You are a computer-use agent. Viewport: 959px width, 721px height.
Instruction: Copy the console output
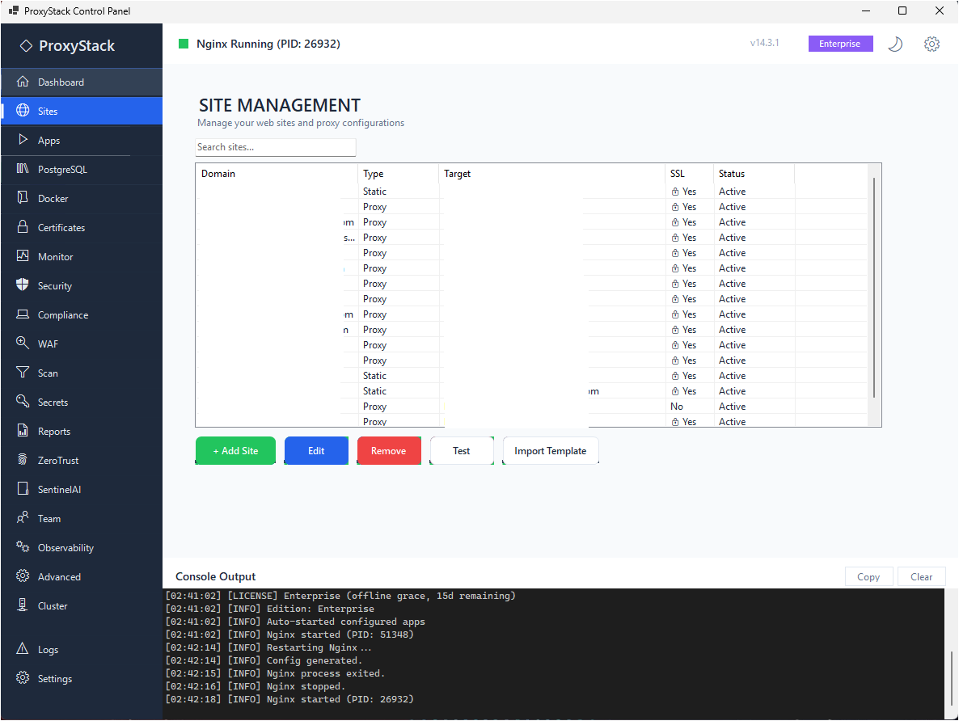pos(868,576)
